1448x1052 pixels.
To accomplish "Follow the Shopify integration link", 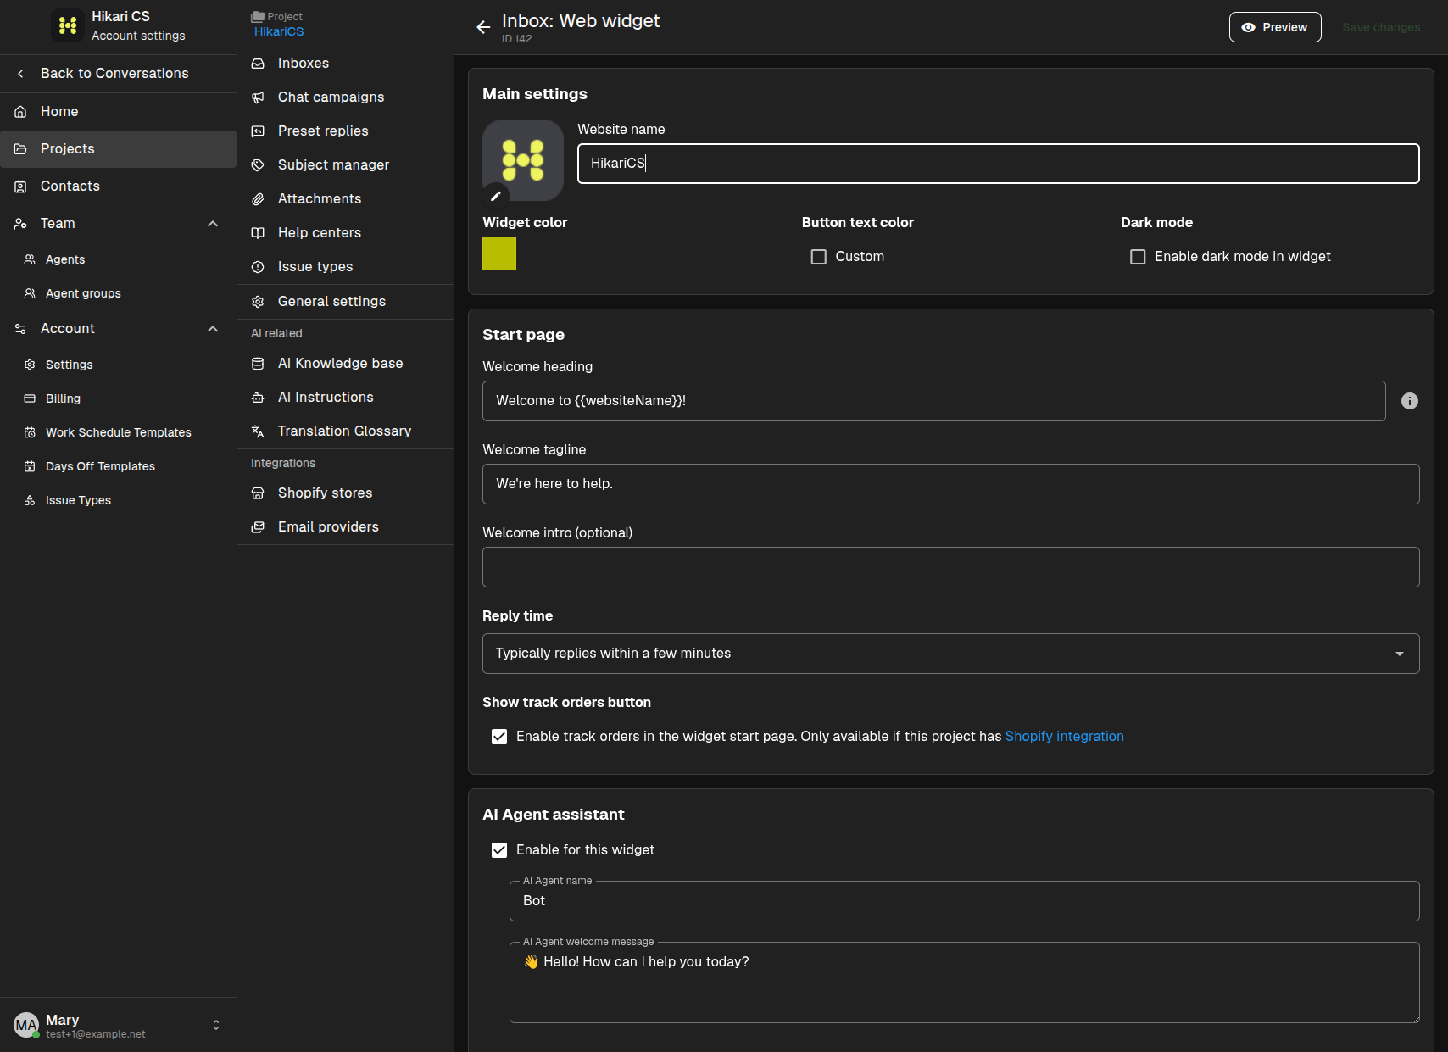I will (x=1064, y=737).
